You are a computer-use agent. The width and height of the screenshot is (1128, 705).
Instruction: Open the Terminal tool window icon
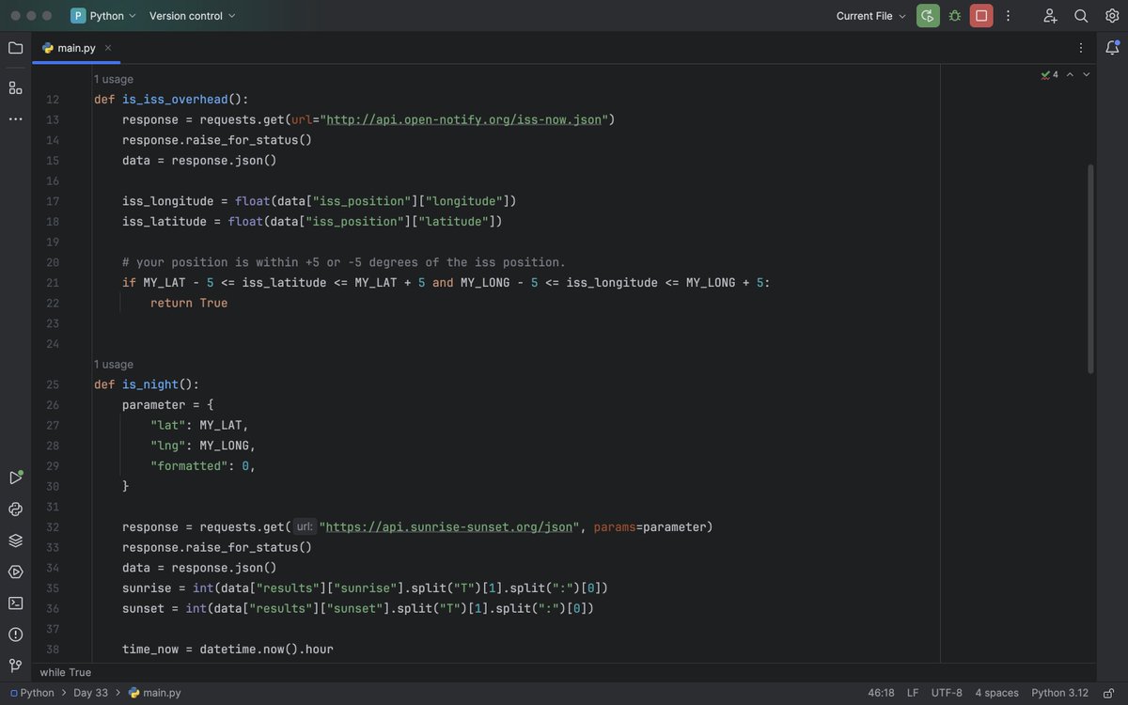tap(15, 603)
